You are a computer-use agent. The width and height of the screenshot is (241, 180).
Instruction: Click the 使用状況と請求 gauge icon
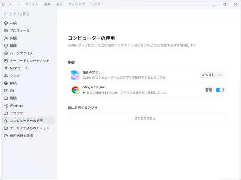tap(6, 136)
